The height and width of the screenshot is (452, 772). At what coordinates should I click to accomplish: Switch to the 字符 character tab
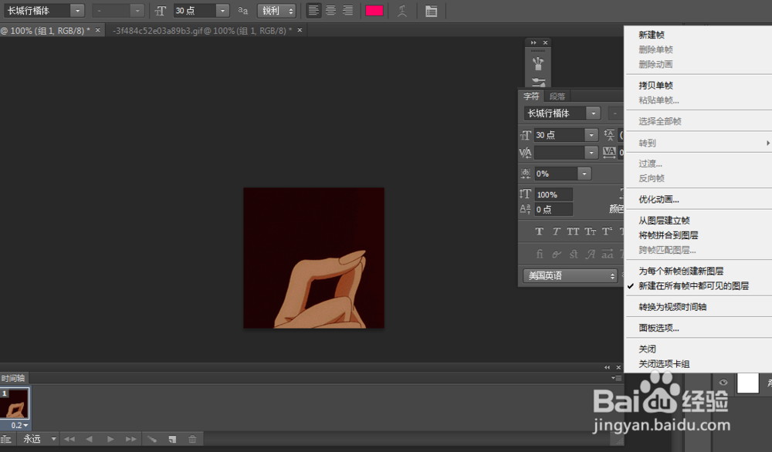coord(531,96)
